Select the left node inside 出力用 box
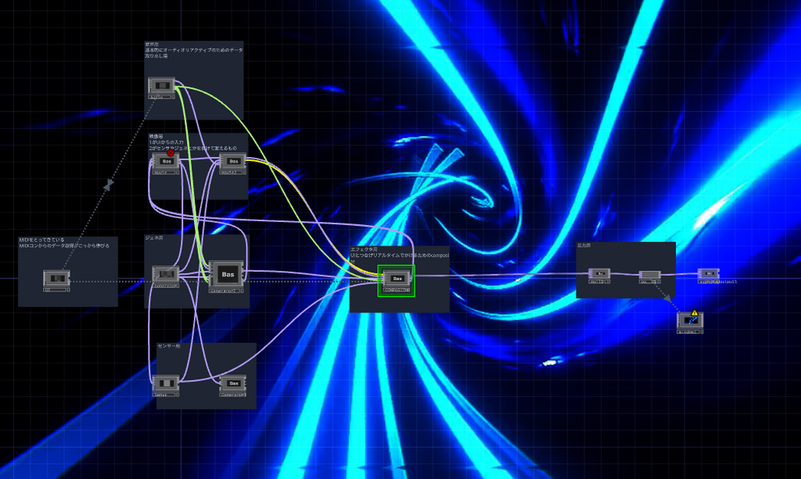This screenshot has height=479, width=801. (x=599, y=273)
